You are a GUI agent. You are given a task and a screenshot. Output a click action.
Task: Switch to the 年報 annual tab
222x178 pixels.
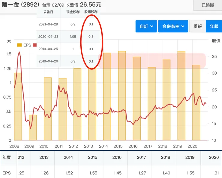(x=214, y=26)
